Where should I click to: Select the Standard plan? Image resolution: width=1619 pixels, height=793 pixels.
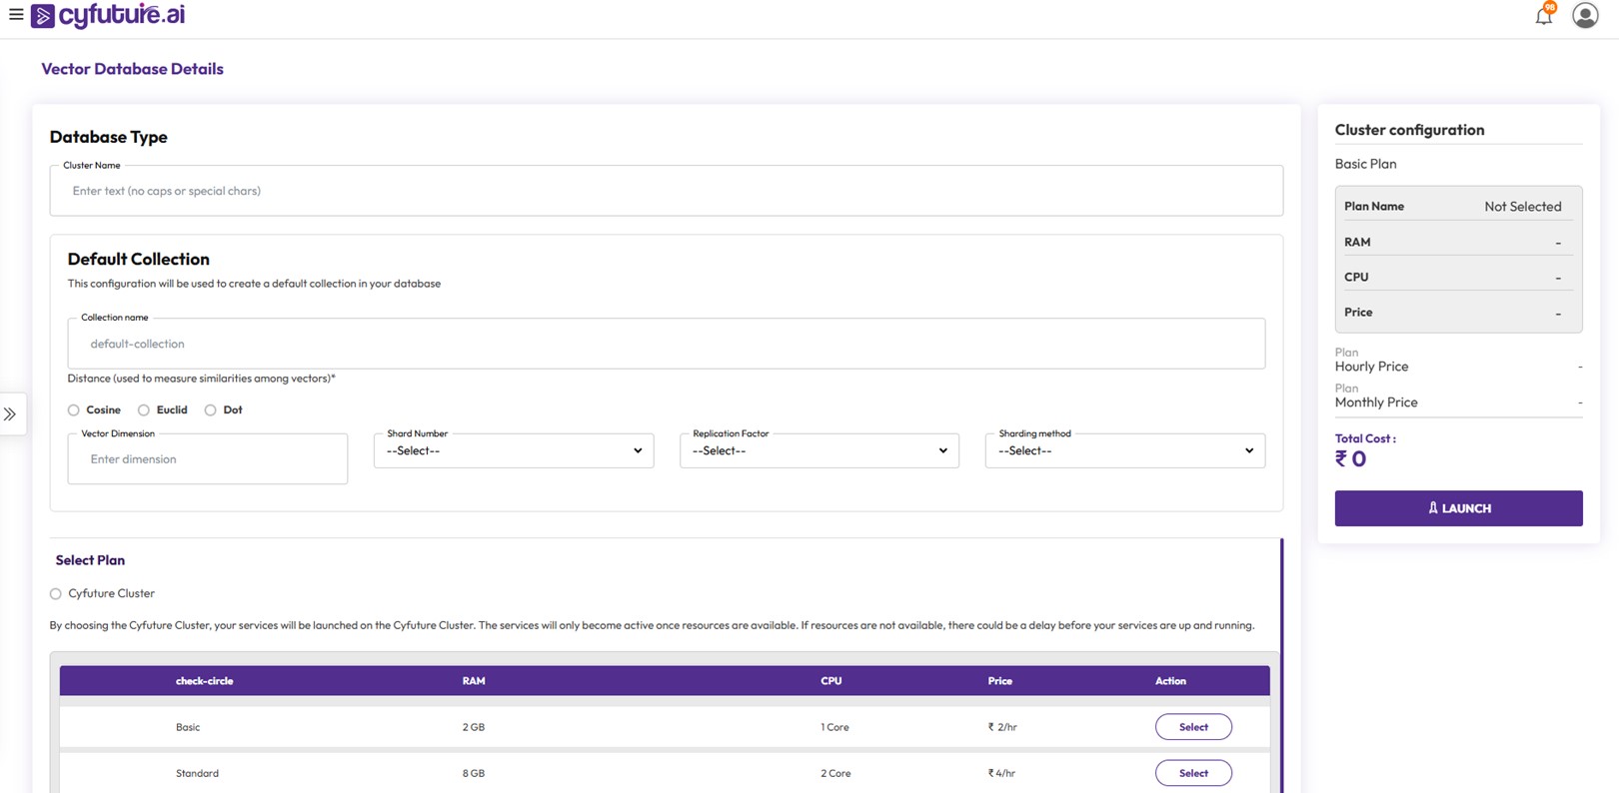tap(1193, 773)
